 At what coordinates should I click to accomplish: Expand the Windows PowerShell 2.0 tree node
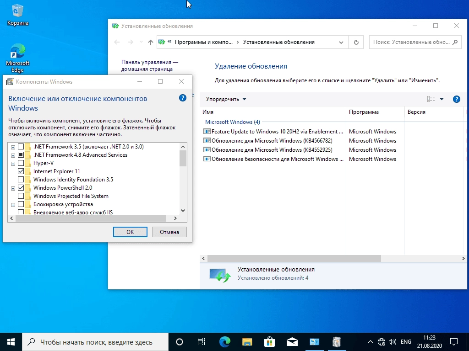(x=13, y=188)
